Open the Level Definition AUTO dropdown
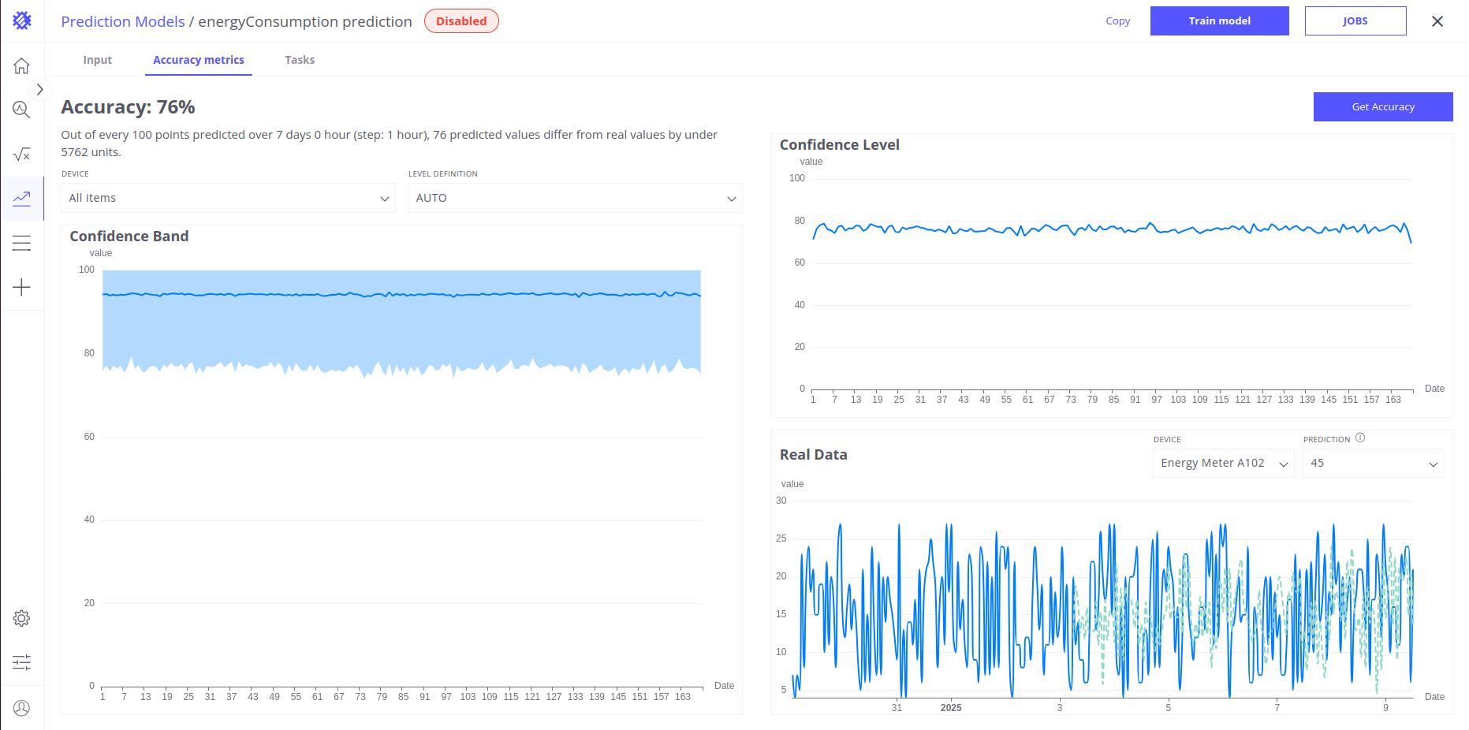The height and width of the screenshot is (730, 1469). 574,198
